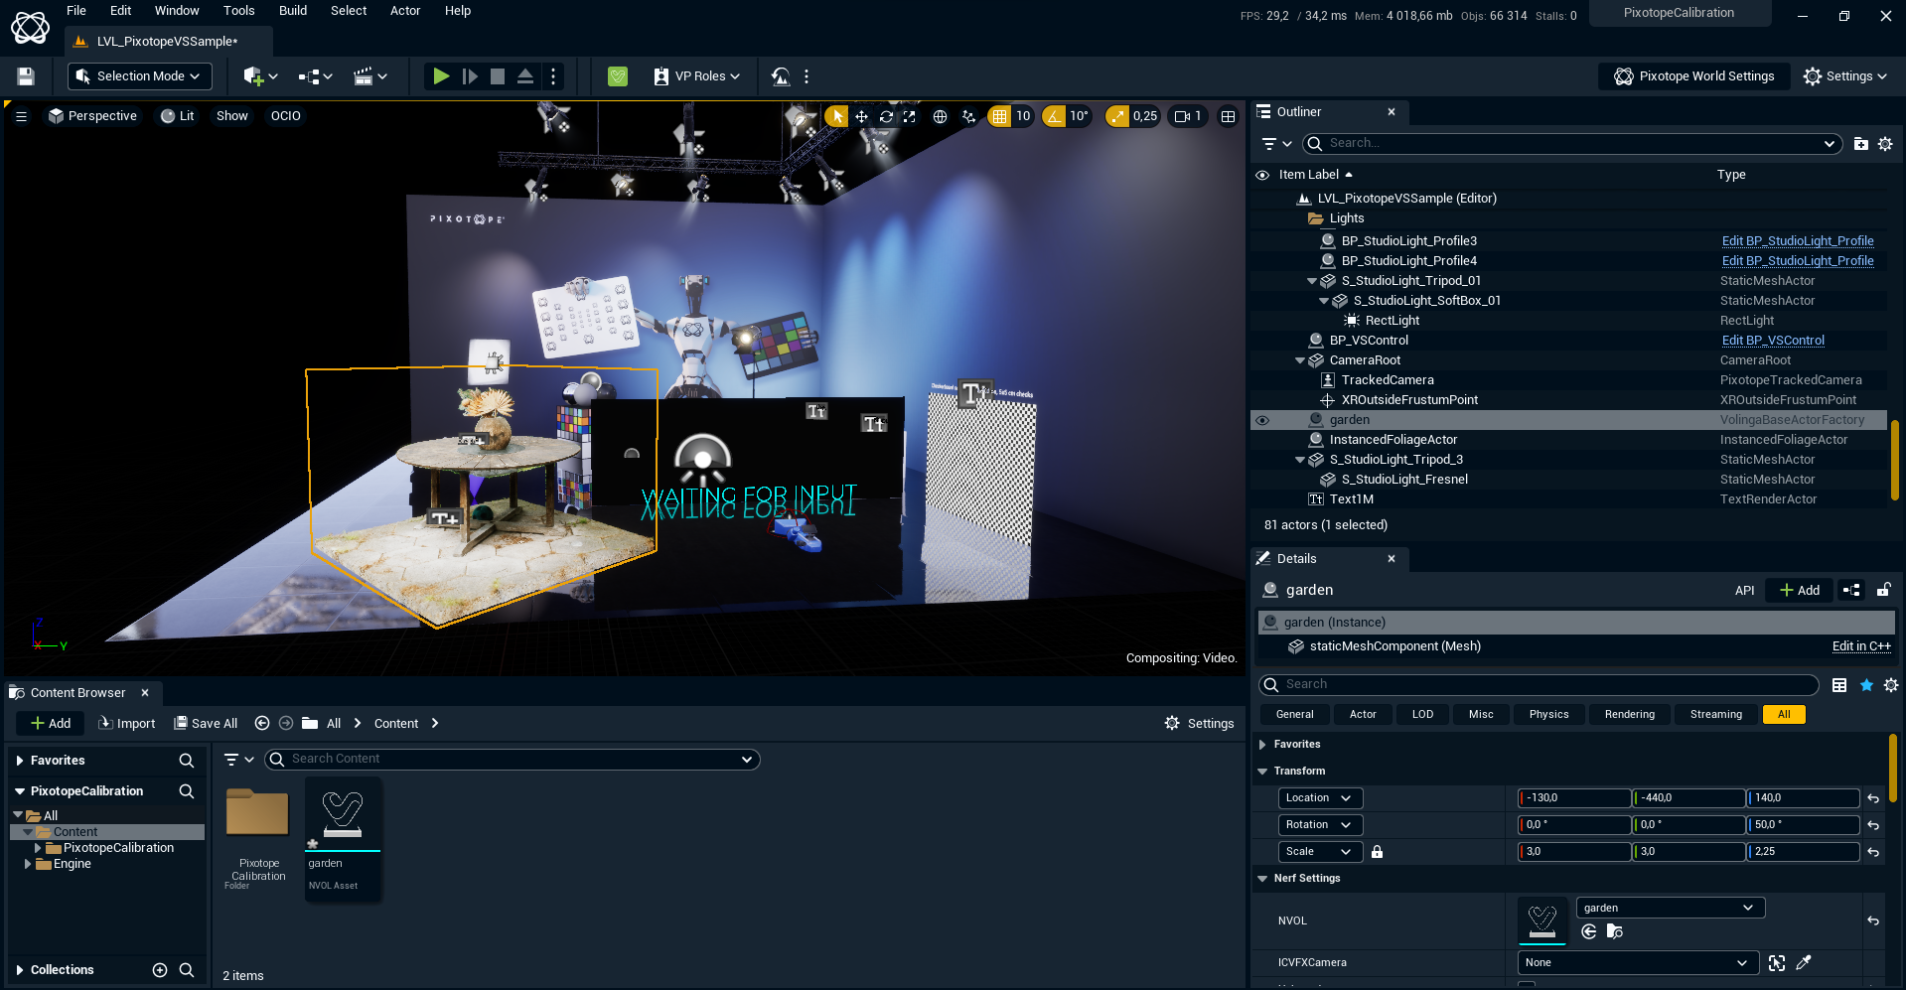The width and height of the screenshot is (1906, 990).
Task: Select the Physics filter tab in Details
Action: [x=1548, y=714]
